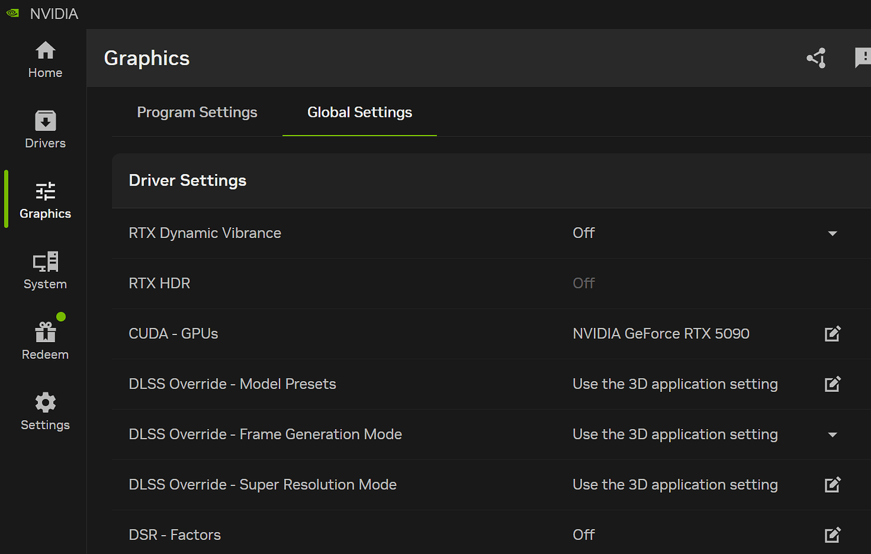This screenshot has width=871, height=554.
Task: Go to Home in the sidebar
Action: pos(45,60)
